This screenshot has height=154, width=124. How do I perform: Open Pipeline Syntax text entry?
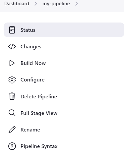(x=39, y=146)
